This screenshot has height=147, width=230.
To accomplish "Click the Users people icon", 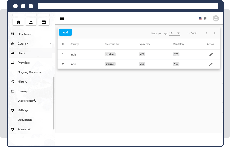I will [x=13, y=53].
